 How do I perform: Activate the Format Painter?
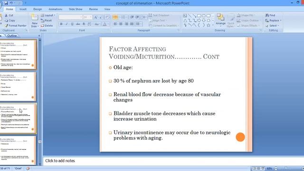[16, 25]
